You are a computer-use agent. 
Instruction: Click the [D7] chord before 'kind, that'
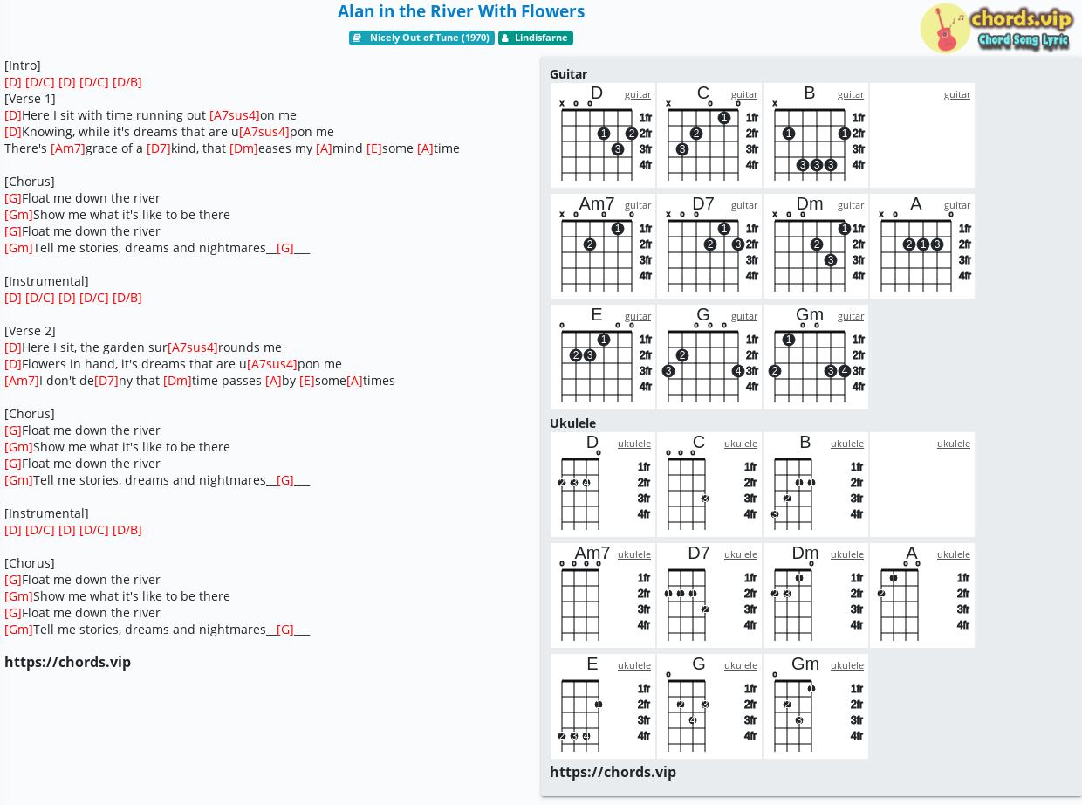[x=159, y=148]
